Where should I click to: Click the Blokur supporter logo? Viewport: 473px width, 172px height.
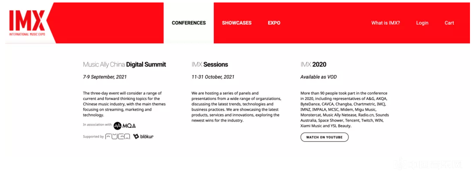tap(143, 137)
